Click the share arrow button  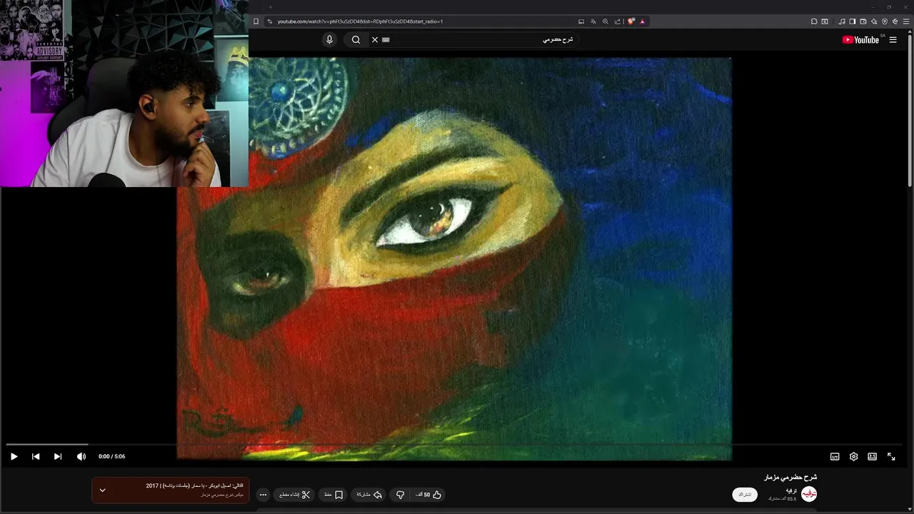coord(370,495)
